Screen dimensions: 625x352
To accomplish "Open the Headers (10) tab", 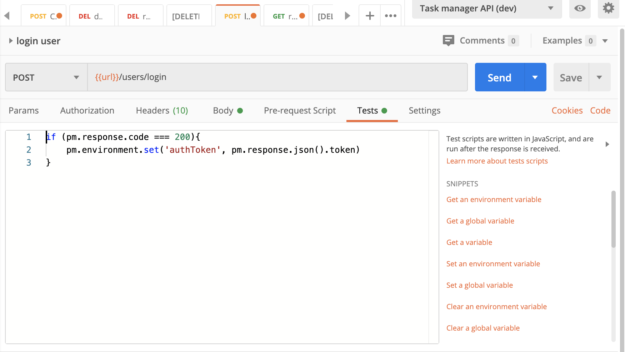I will (162, 111).
